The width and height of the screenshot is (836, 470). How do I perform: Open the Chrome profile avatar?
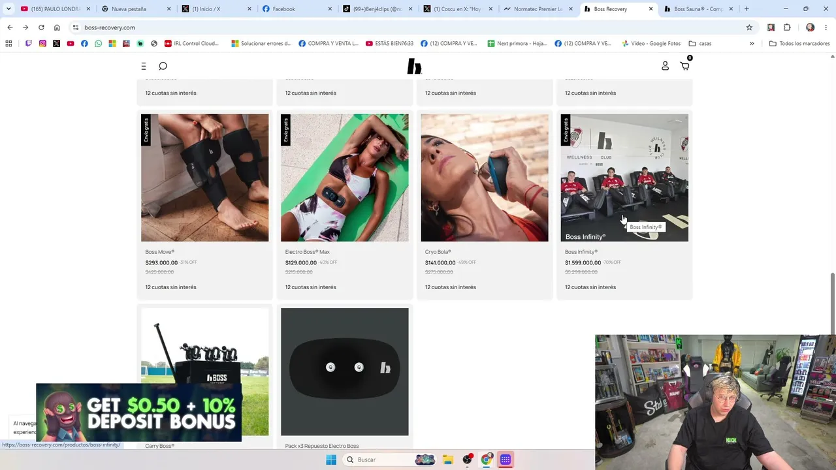coord(811,27)
